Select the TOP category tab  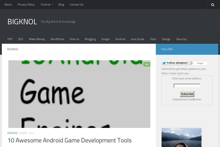(x=10, y=39)
